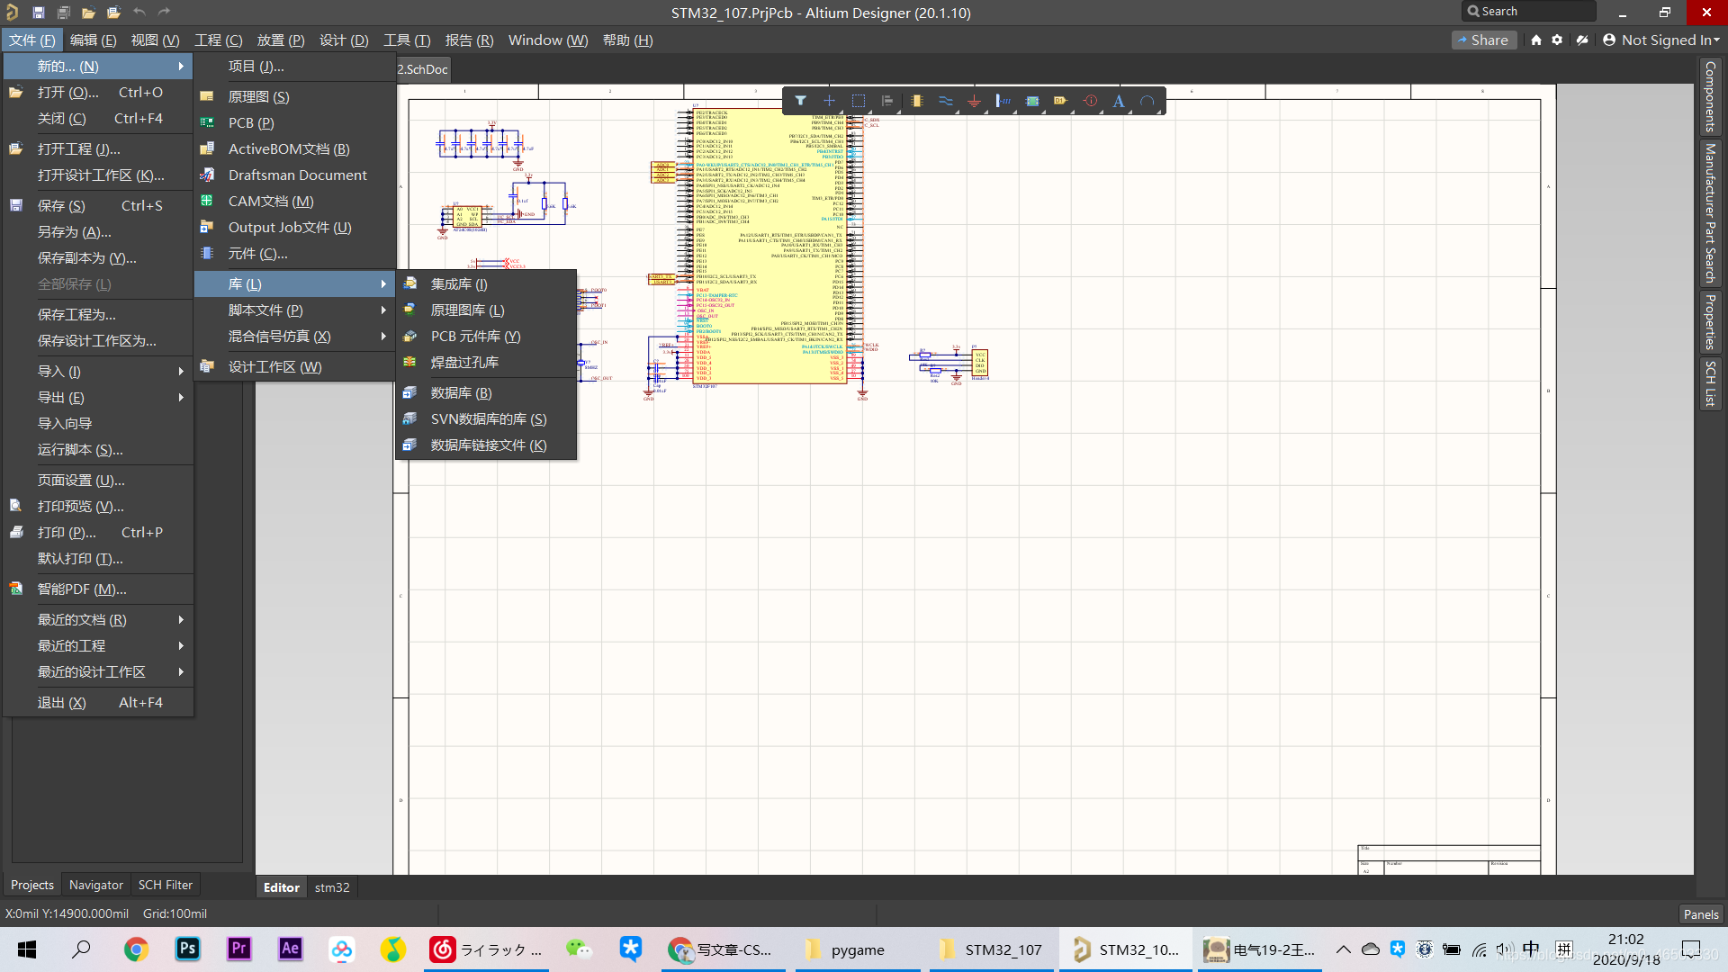Select the place arc tool
This screenshot has height=972, width=1728.
1147,101
